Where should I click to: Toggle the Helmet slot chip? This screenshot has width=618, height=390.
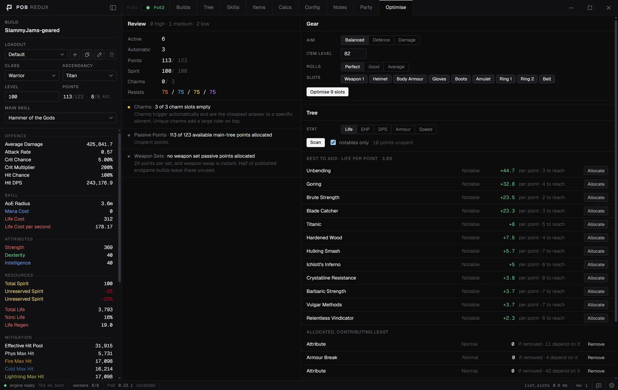380,79
